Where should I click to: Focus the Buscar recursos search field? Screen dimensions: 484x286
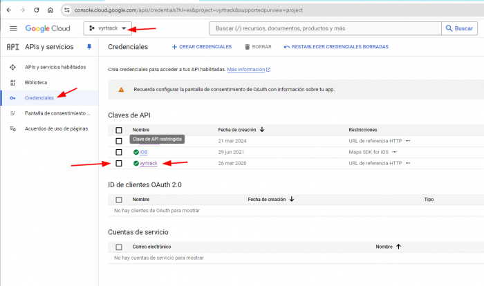tap(326, 28)
